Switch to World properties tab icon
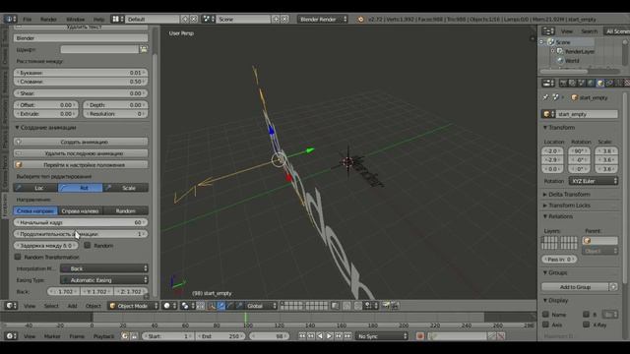This screenshot has height=354, width=630. pyautogui.click(x=591, y=83)
